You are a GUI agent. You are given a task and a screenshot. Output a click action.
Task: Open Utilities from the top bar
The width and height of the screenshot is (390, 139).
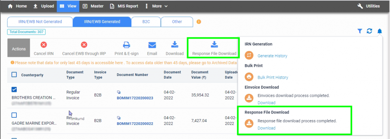click(x=369, y=6)
